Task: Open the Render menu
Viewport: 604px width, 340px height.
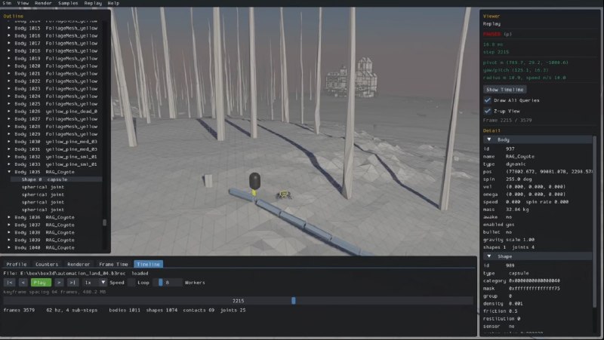Action: [43, 3]
